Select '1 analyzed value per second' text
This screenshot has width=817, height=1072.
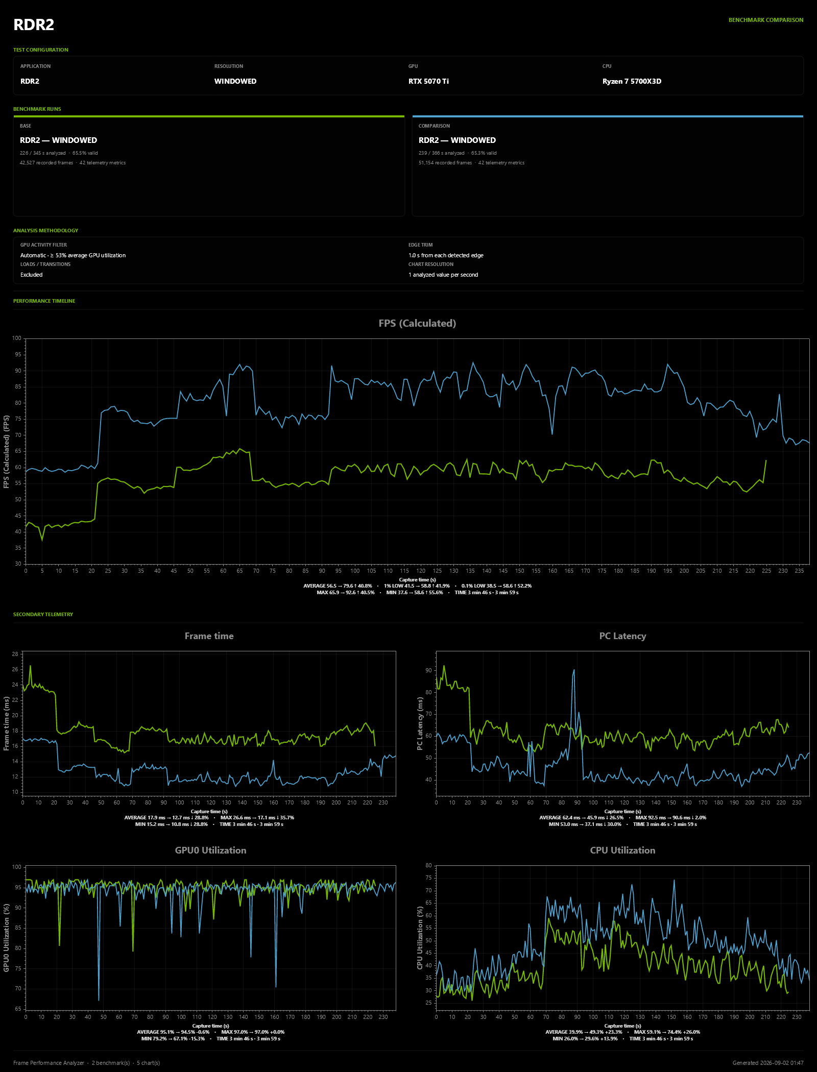point(443,275)
